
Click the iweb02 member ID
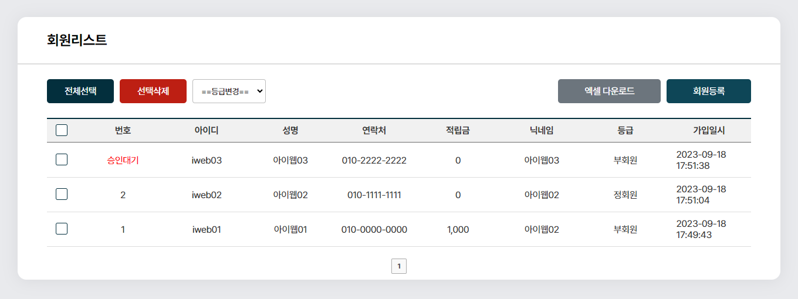pos(207,195)
